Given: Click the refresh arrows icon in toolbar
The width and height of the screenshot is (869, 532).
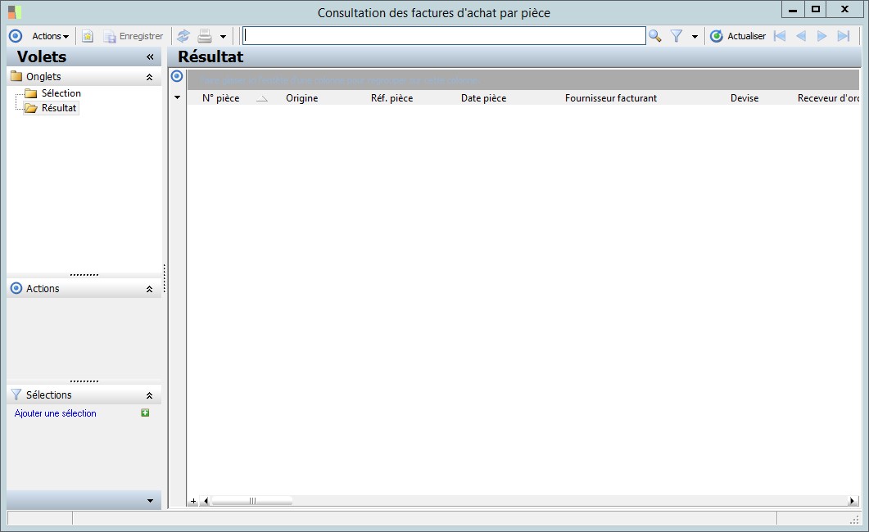Looking at the screenshot, I should (183, 36).
